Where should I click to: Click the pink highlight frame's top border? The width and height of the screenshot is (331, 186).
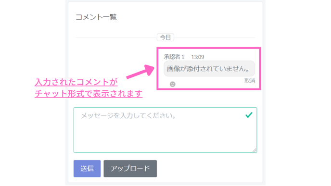point(209,48)
